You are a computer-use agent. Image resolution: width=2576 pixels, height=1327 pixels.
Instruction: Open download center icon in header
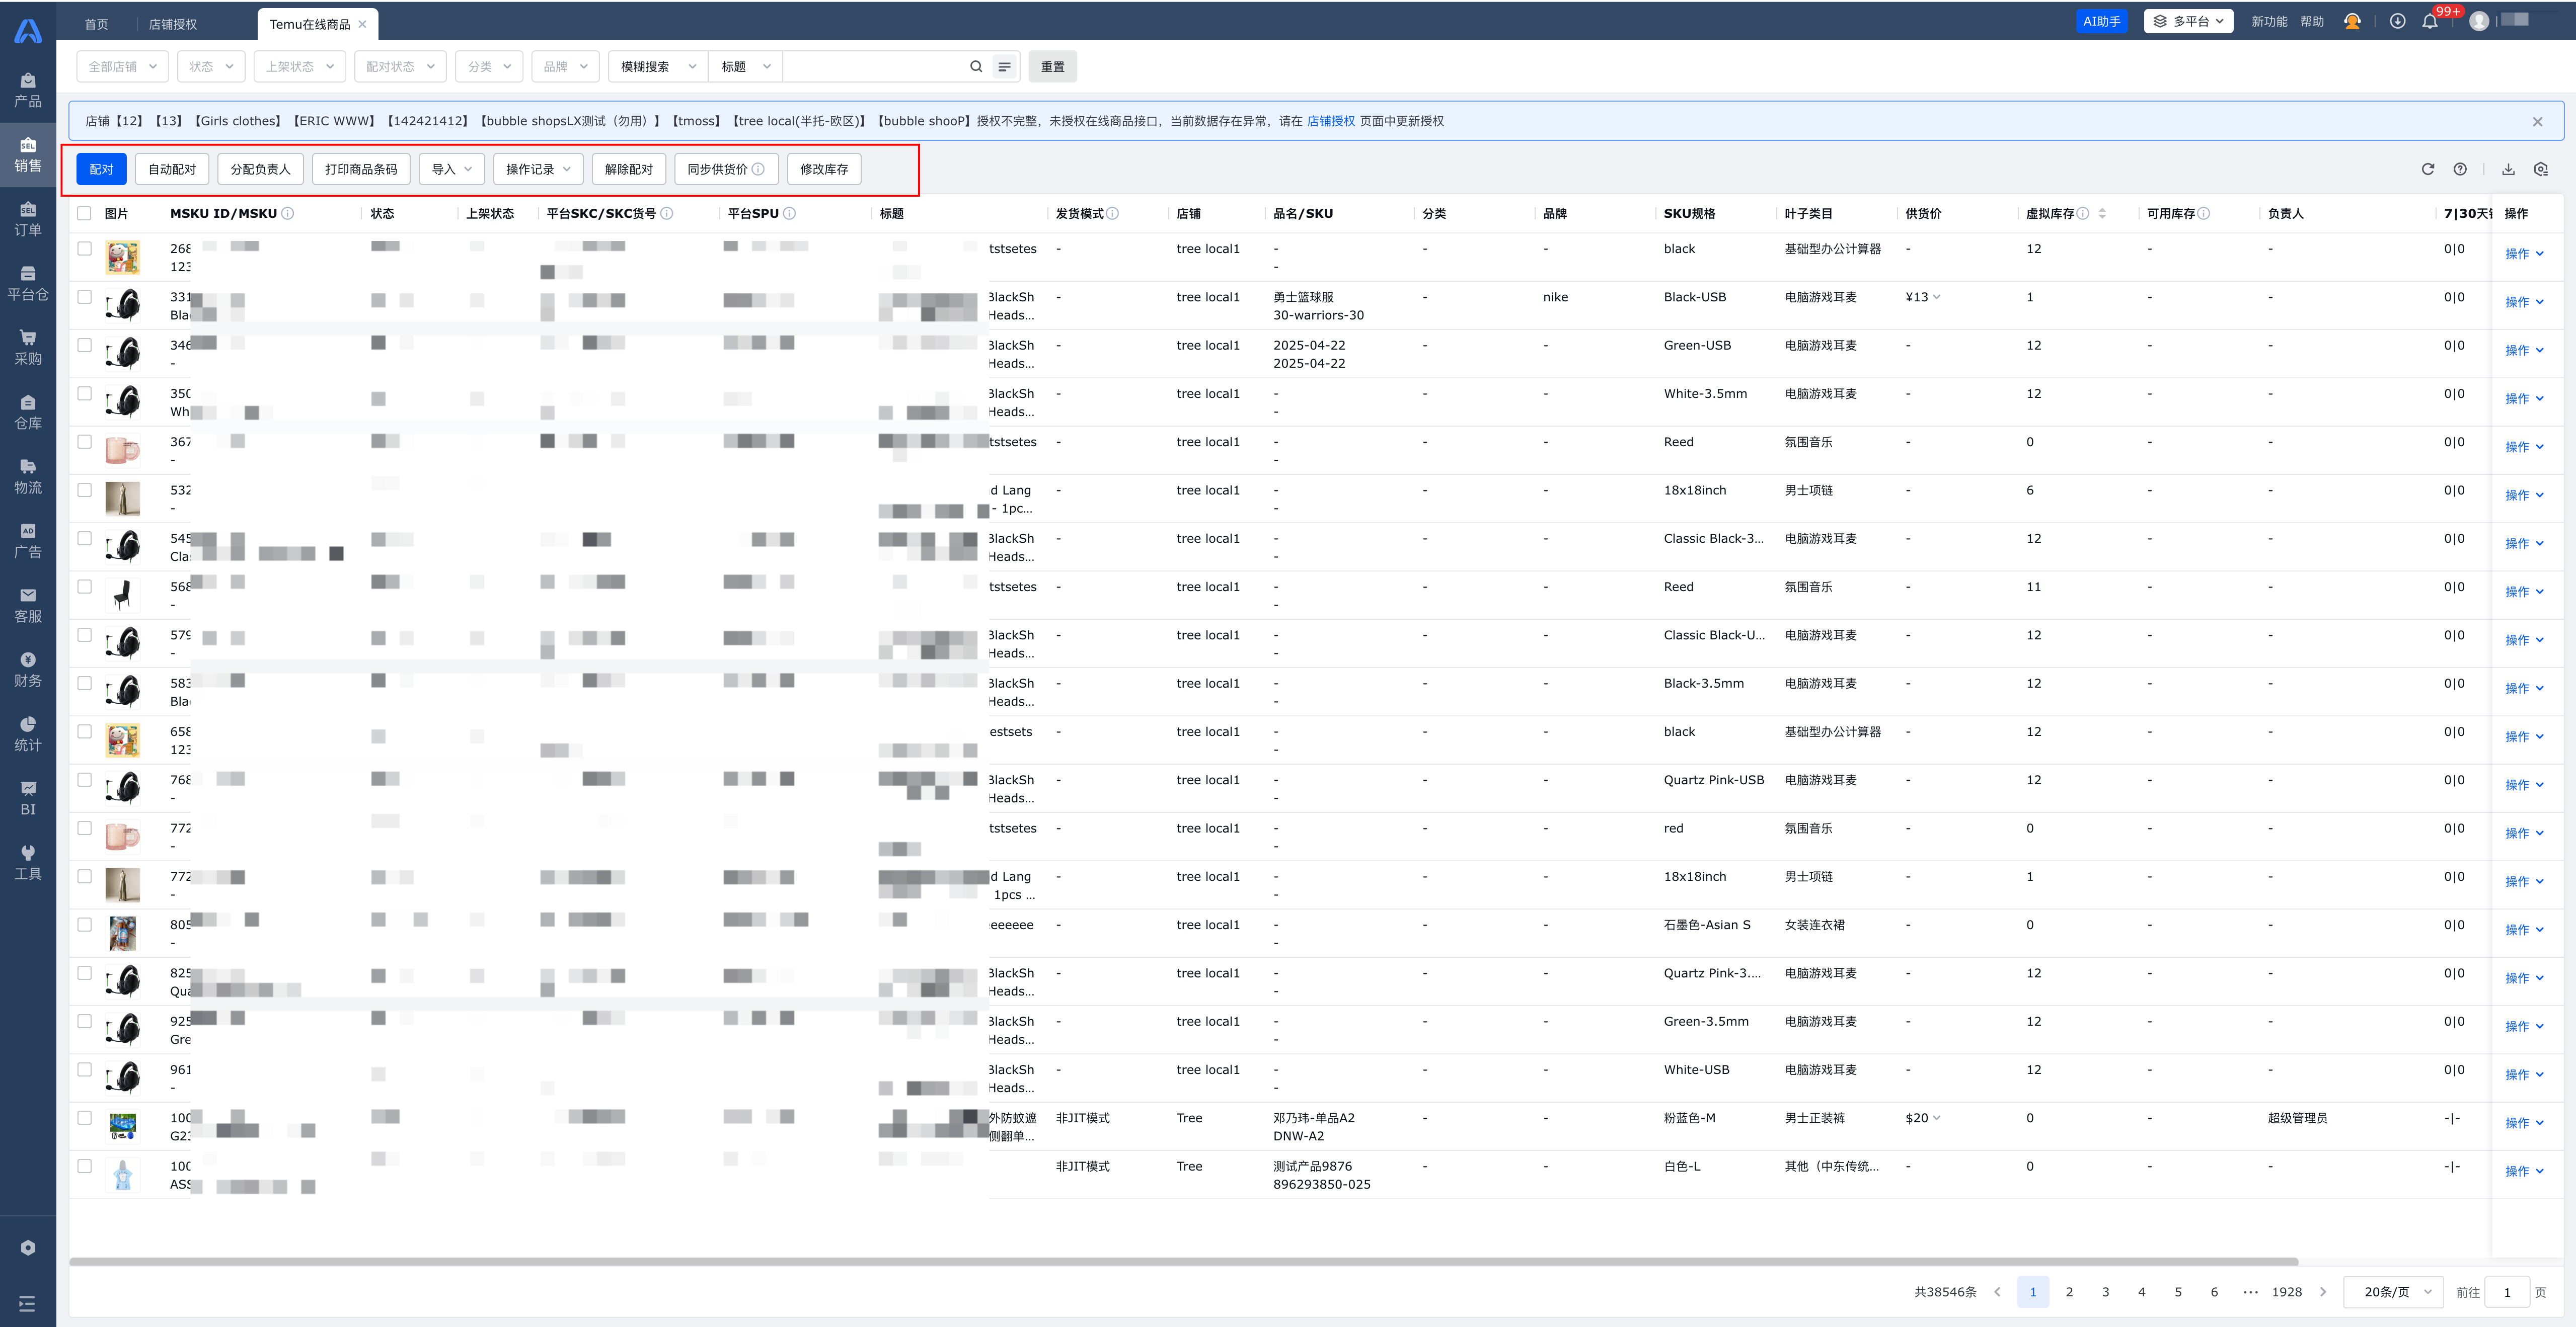pyautogui.click(x=2398, y=21)
